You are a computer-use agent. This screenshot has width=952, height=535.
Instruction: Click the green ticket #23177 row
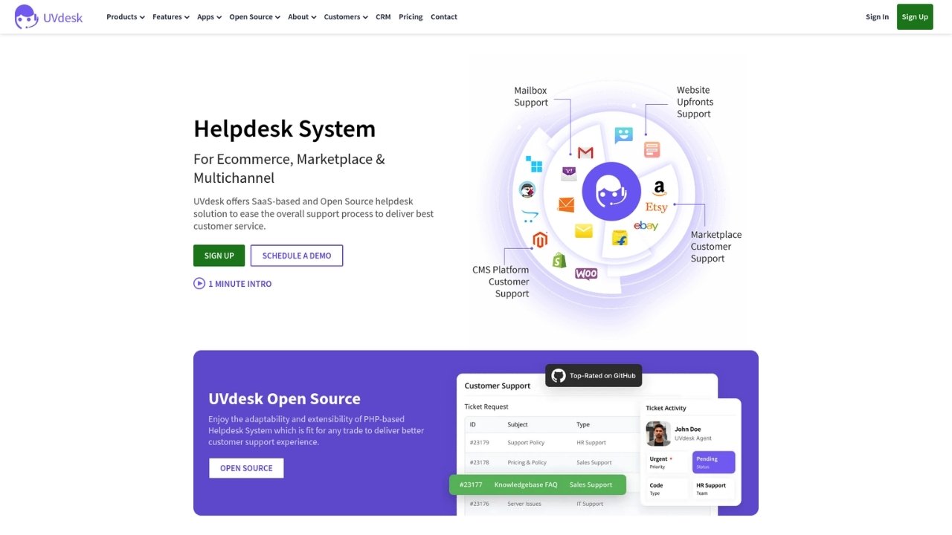click(538, 484)
